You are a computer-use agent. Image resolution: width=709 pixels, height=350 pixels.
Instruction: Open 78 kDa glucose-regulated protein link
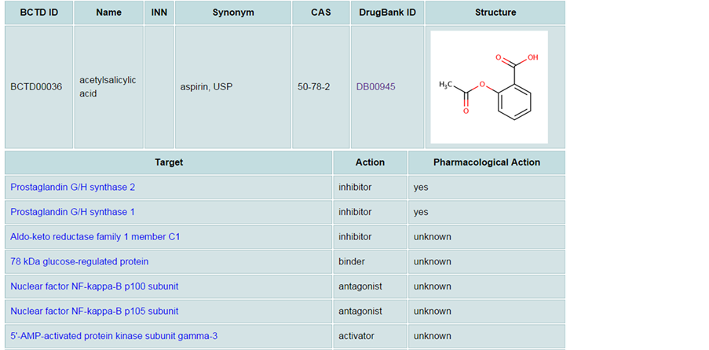click(79, 262)
